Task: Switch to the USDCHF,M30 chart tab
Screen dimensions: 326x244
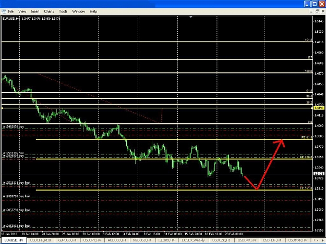Action: click(x=40, y=240)
